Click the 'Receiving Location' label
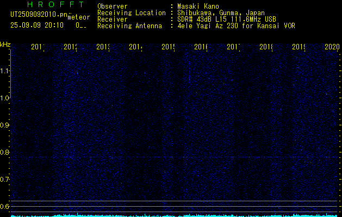This screenshot has height=217, width=342. (132, 12)
